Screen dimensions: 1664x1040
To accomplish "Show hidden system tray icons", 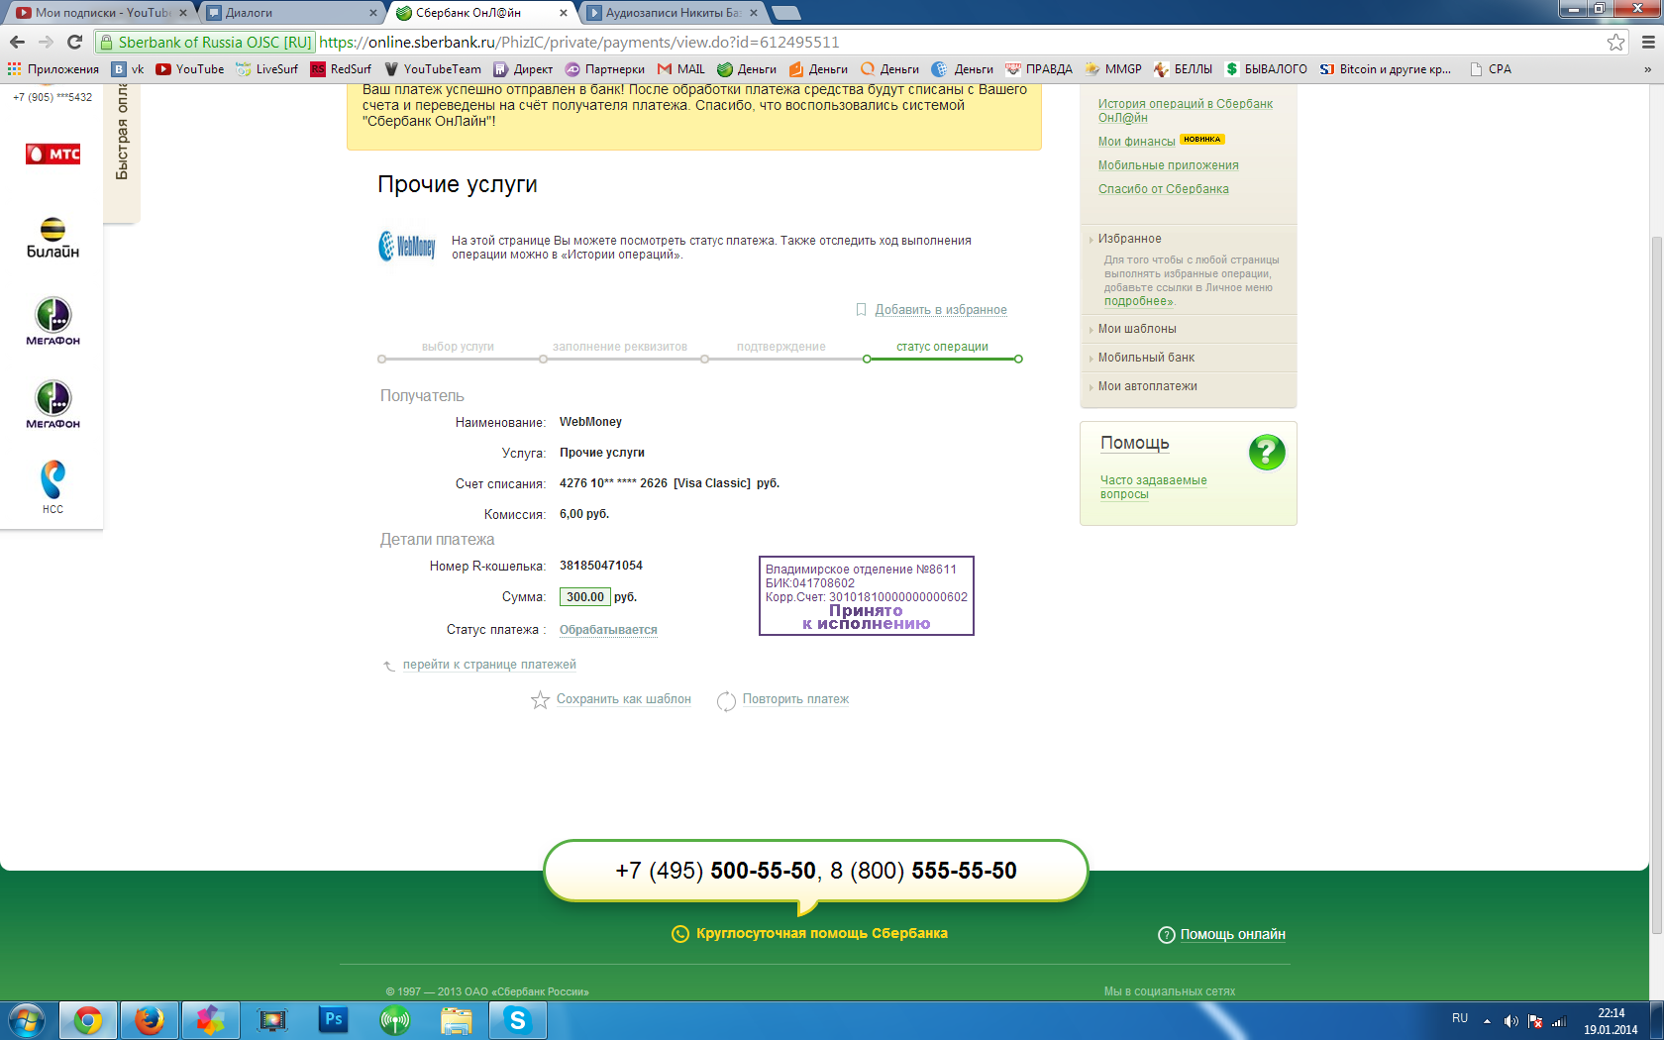I will click(x=1487, y=1021).
